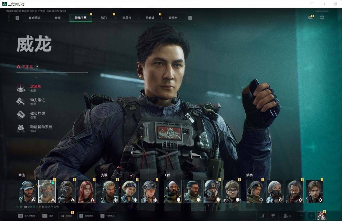Image resolution: width=342 pixels, height=221 pixels.
Task: Open the mail envelope icon
Action: [310, 18]
